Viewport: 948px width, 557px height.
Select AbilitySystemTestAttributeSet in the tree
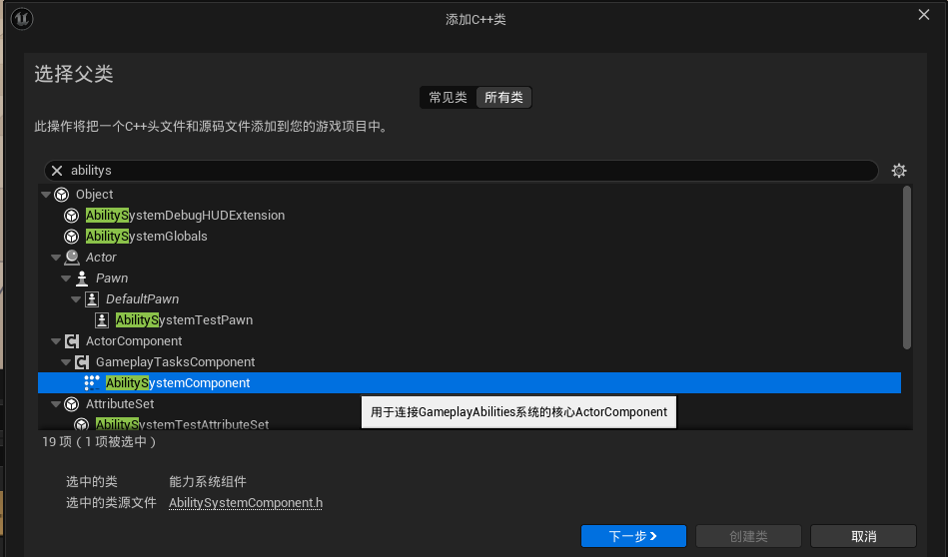(x=182, y=424)
